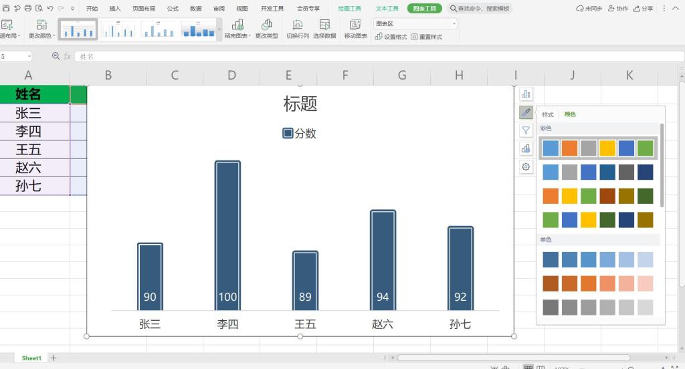The width and height of the screenshot is (685, 369).
Task: Expand the chart styles gallery arrow
Action: pyautogui.click(x=220, y=29)
